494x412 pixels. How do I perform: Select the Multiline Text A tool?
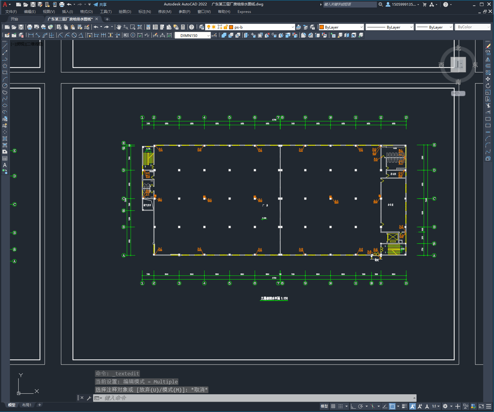(x=5, y=165)
